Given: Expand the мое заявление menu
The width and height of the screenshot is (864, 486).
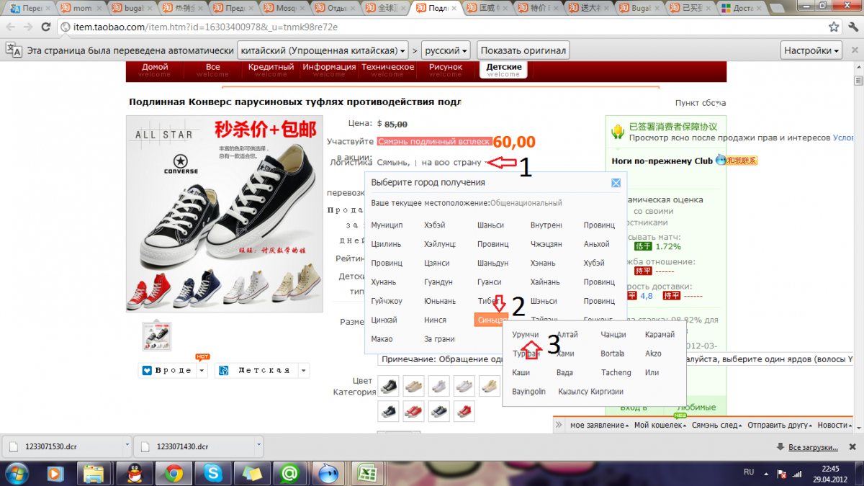Looking at the screenshot, I should (x=599, y=425).
